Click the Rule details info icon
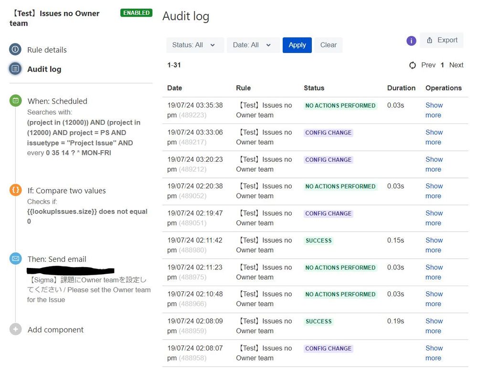 tap(15, 49)
